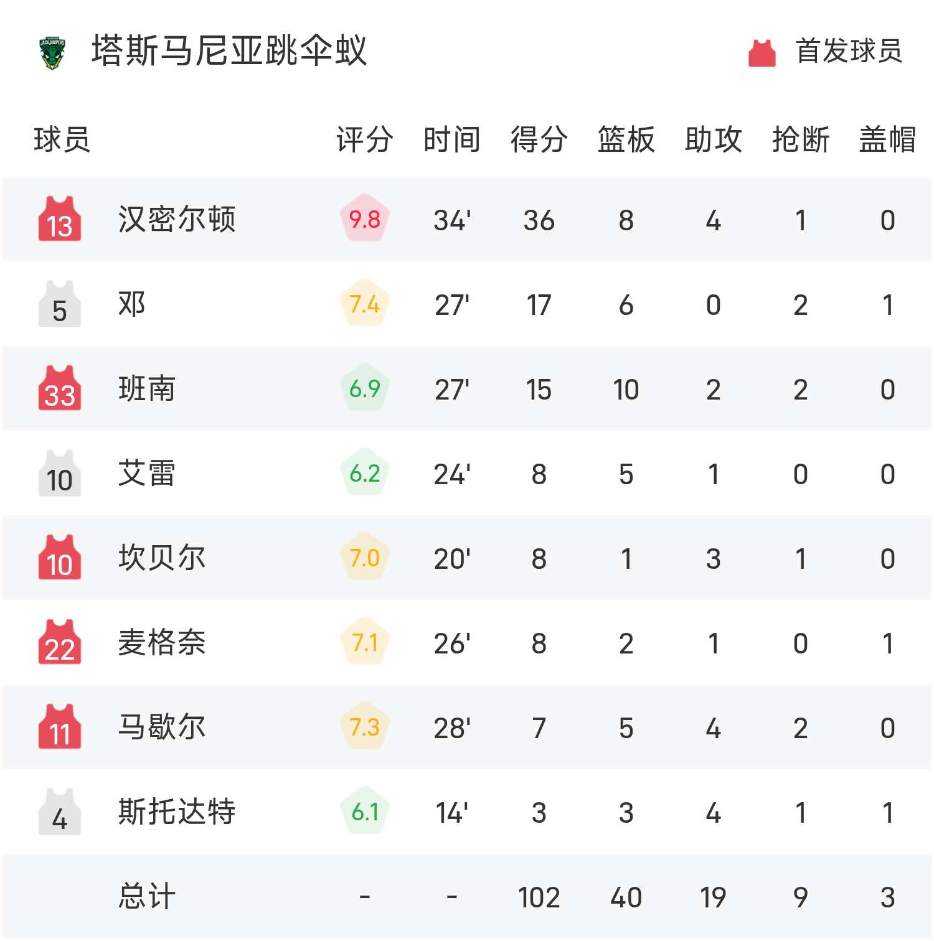Click the team name 塔斯马尼亚跳伞蚁

229,51
